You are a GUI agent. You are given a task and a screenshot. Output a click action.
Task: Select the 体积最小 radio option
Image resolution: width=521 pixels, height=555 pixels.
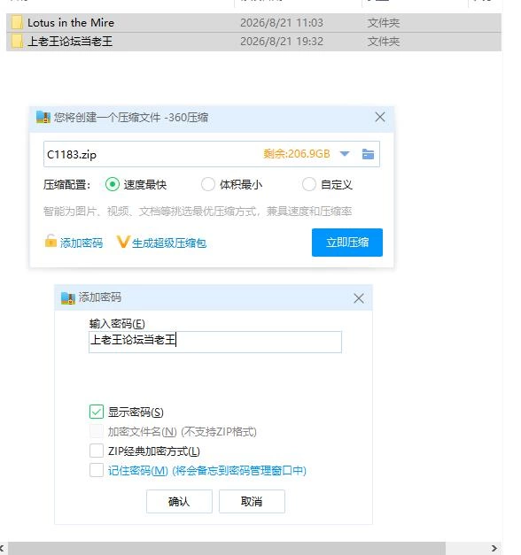tap(207, 184)
